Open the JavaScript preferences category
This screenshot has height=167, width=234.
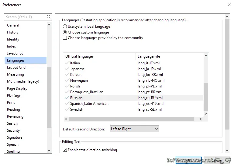(15, 53)
